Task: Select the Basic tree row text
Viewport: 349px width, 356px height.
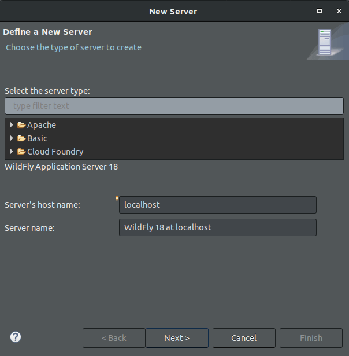Action: pyautogui.click(x=37, y=138)
